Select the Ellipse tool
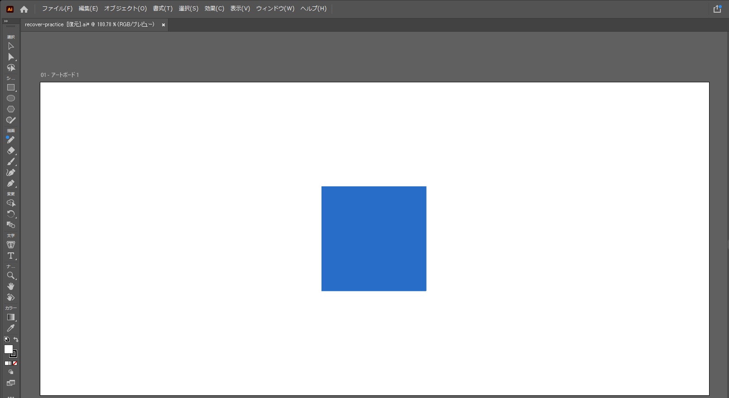This screenshot has height=398, width=729. point(11,98)
